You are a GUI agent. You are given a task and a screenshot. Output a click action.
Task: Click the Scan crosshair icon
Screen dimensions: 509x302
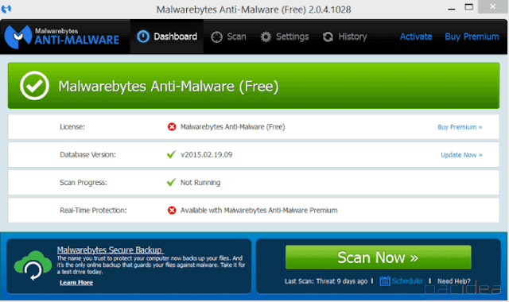tap(216, 37)
